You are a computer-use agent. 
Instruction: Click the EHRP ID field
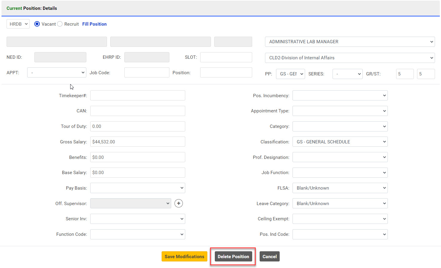pos(147,57)
